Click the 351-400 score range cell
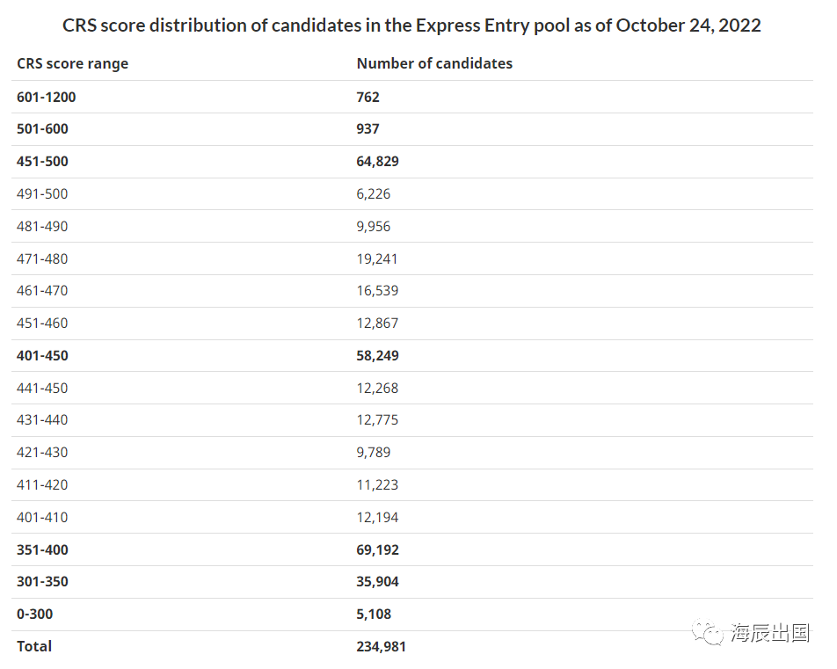 point(42,550)
